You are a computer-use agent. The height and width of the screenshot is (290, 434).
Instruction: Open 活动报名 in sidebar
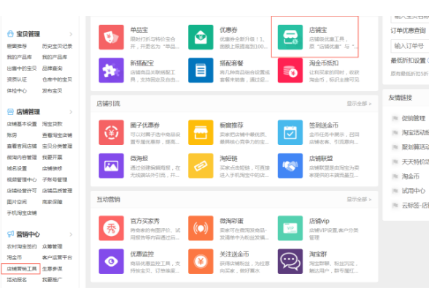click(17, 280)
